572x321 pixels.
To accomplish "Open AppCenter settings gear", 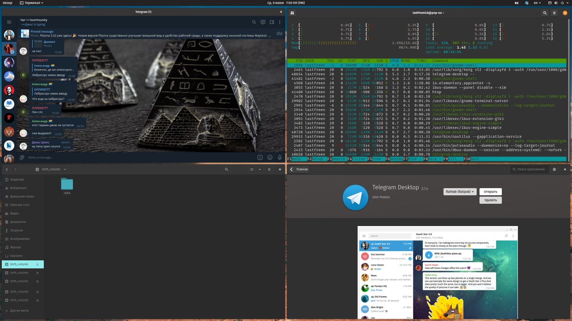I will (x=555, y=169).
